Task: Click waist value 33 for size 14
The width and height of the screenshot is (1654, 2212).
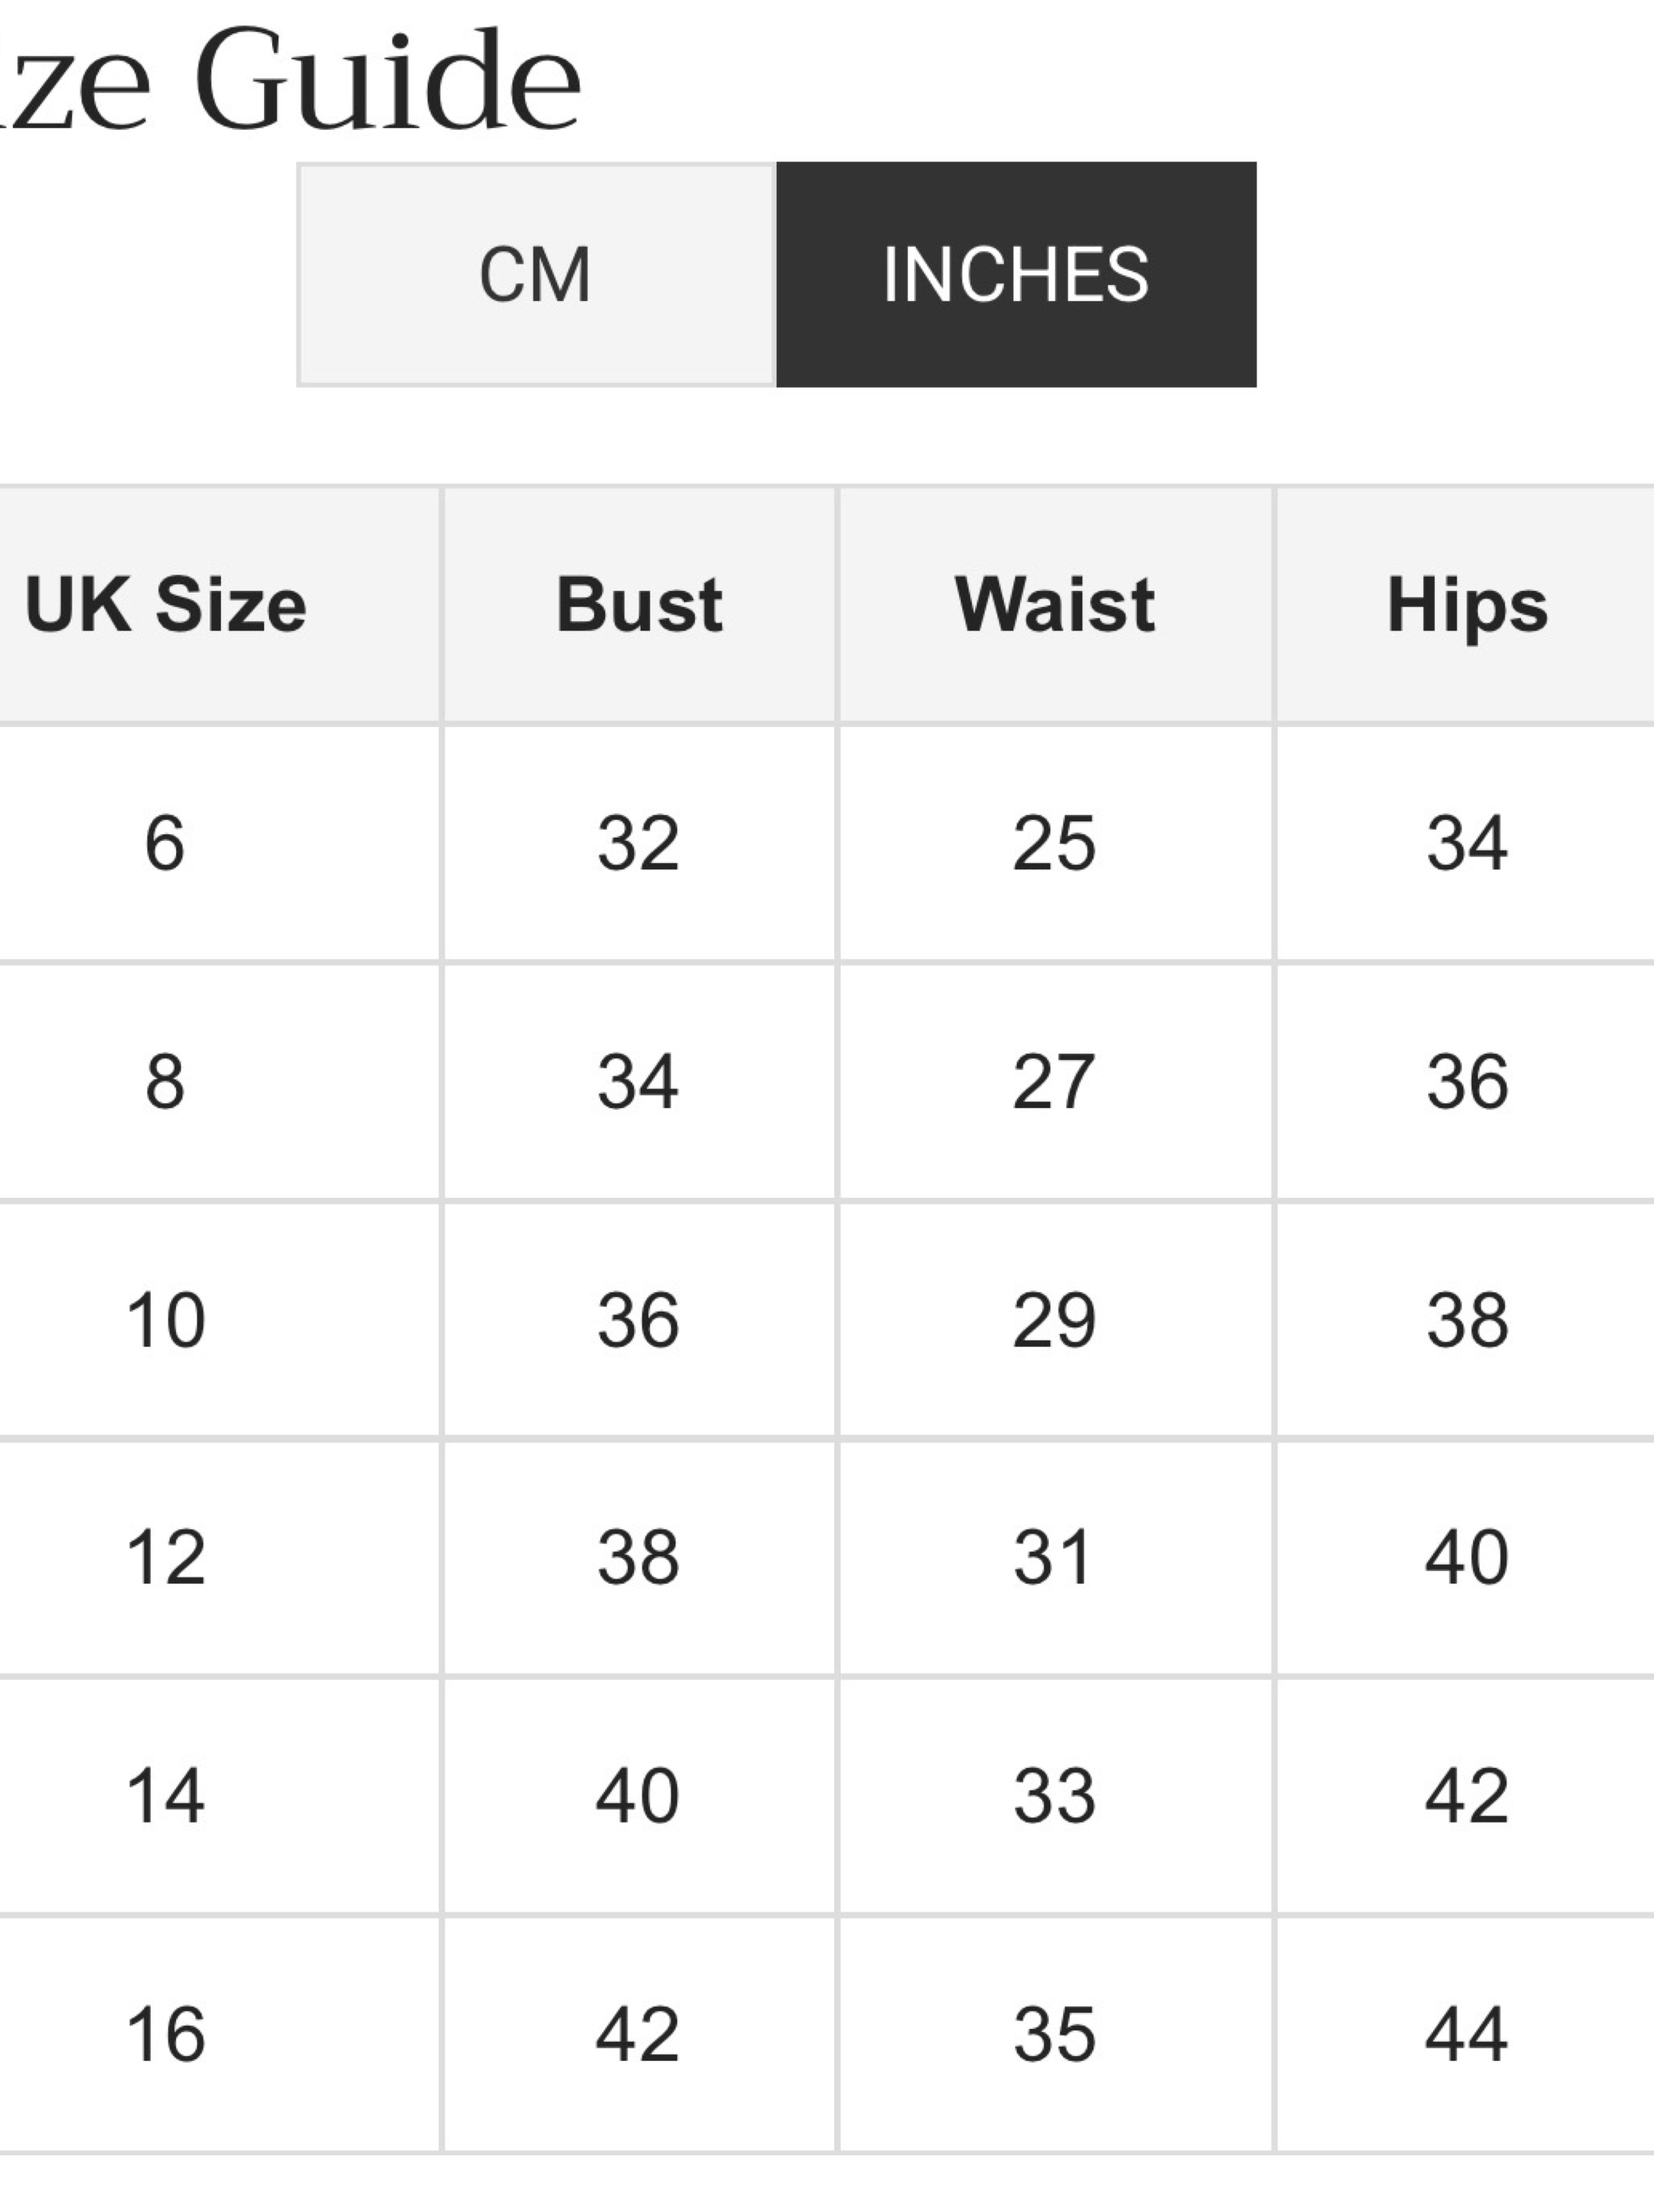Action: tap(1055, 1795)
